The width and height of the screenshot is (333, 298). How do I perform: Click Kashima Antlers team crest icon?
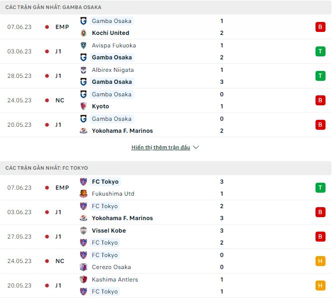83,280
